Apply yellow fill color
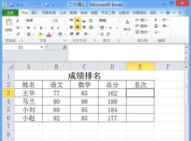This screenshot has height=141, width=191. click(40, 35)
